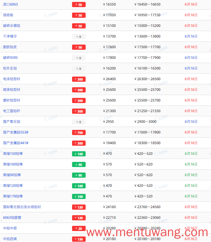Screen dimensions: 211x242
Task: Click the 6月16日 date in 国产金属硅441# row
Action: [x=191, y=143]
